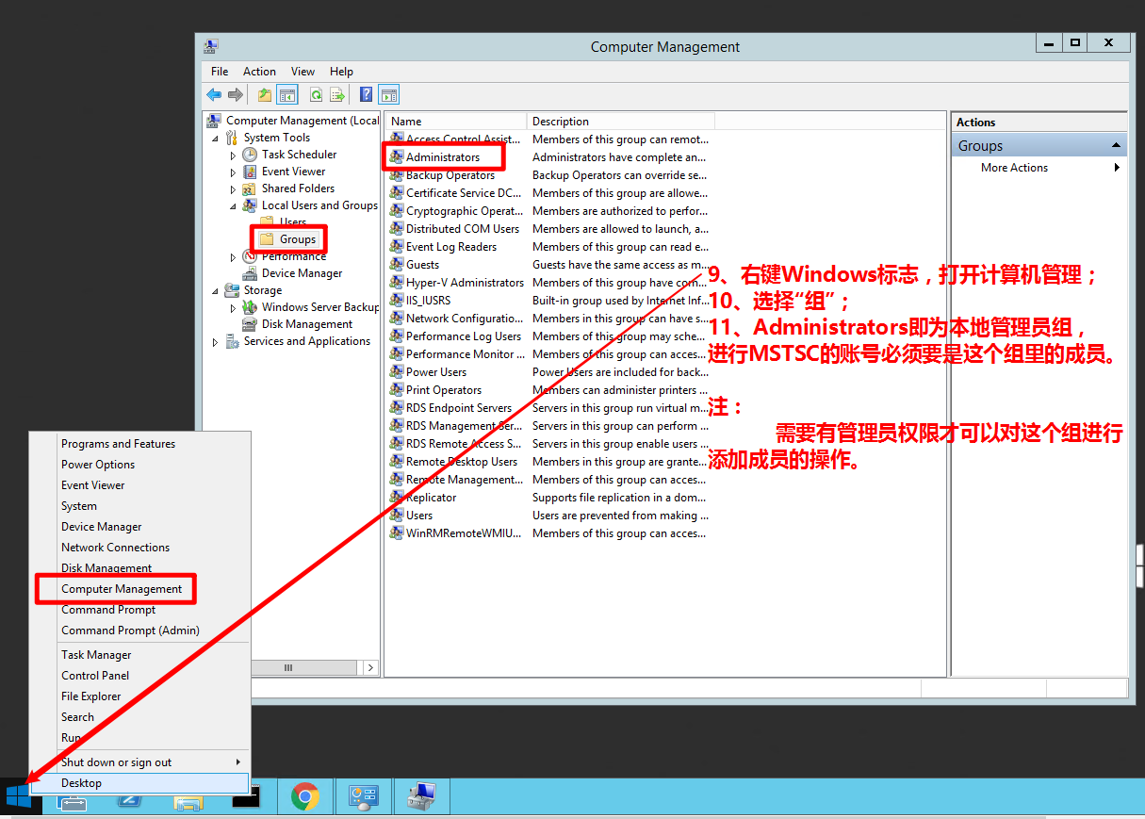Sort by the Name column header
This screenshot has height=819, width=1145.
coord(456,121)
